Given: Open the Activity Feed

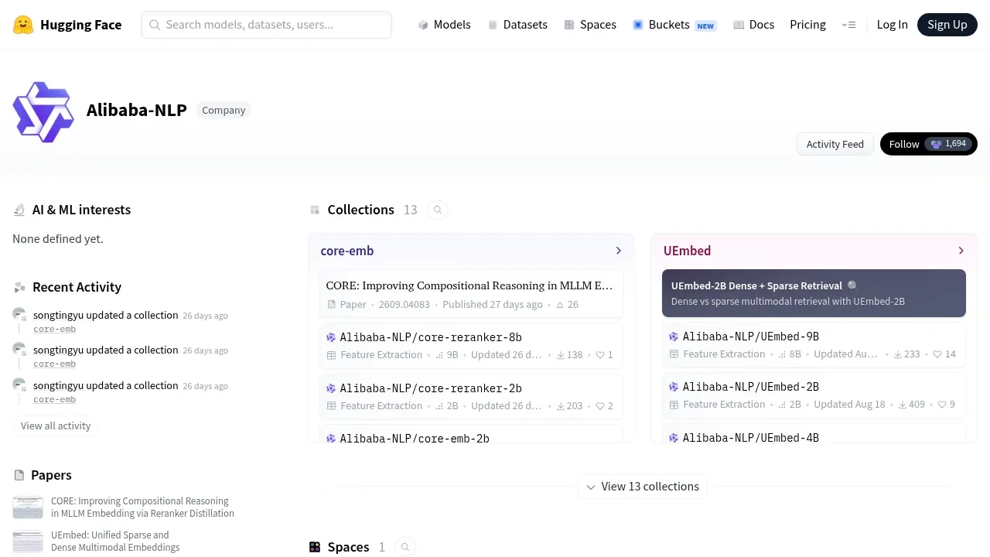Looking at the screenshot, I should 835,144.
